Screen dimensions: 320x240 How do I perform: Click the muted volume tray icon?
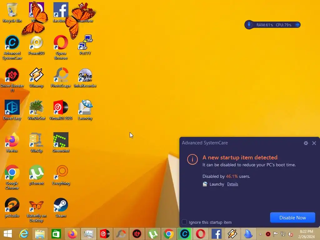click(290, 234)
